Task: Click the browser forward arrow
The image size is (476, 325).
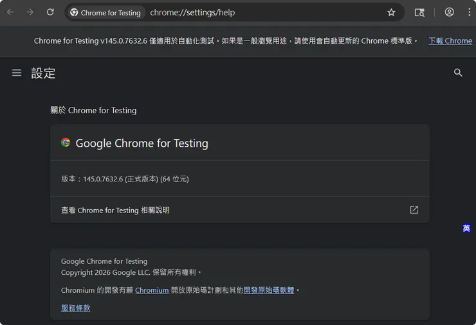Action: (30, 12)
